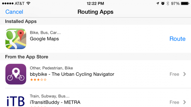Tap the bbybike purple bicycle icon
This screenshot has height=107, width=191.
[x=16, y=74]
